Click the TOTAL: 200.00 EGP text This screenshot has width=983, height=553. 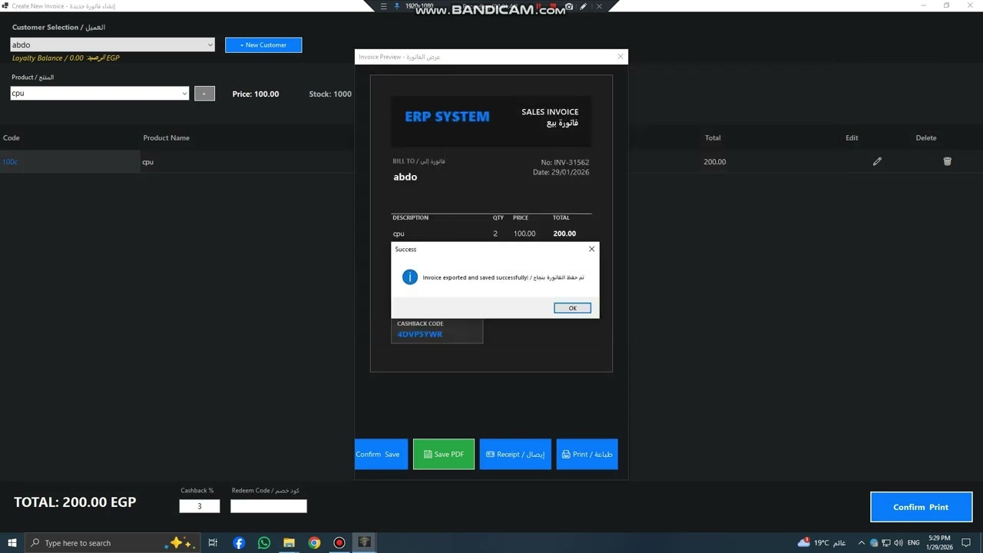point(75,502)
